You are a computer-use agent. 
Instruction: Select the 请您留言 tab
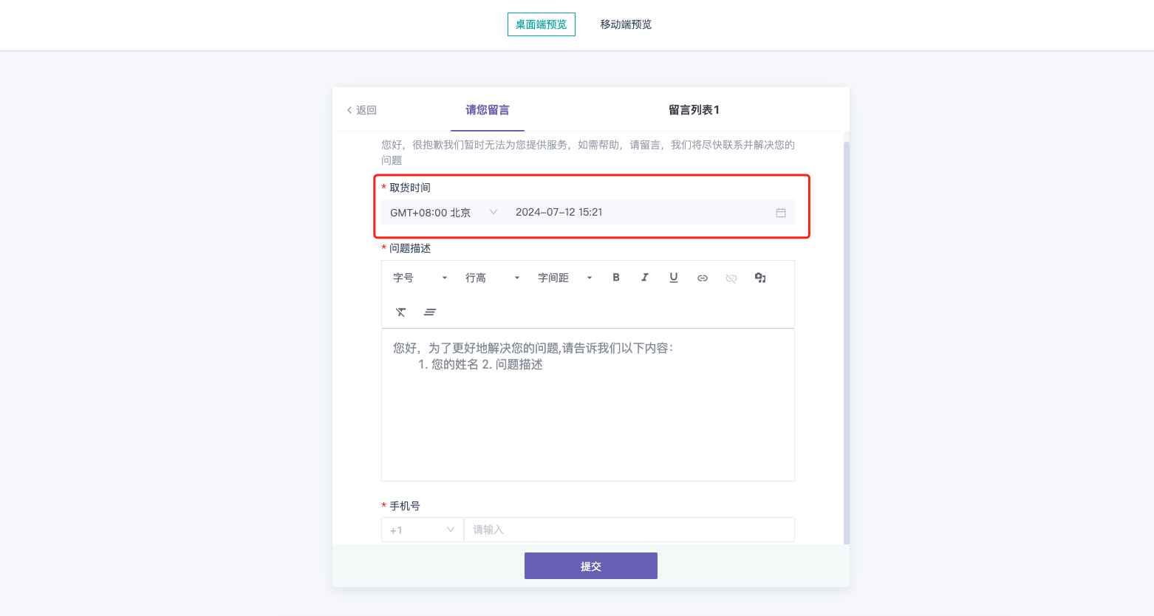coord(488,110)
